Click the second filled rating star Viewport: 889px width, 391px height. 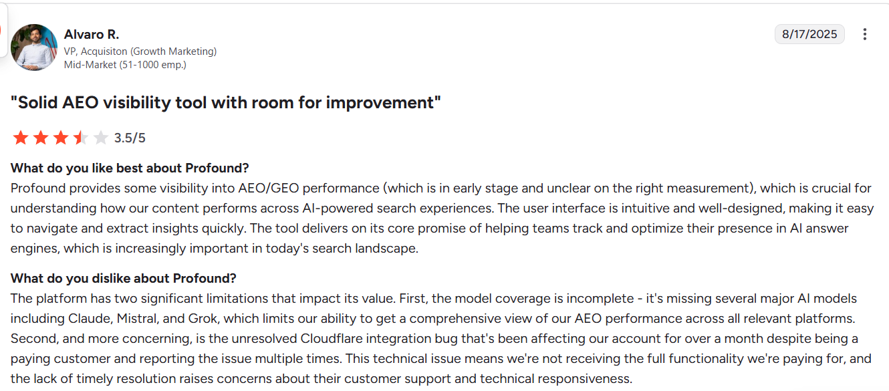[x=41, y=138]
